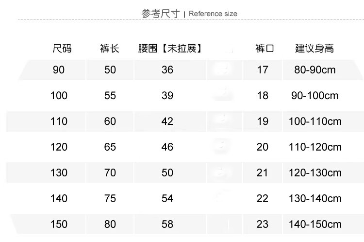This screenshot has height=242, width=364.
Task: Click the 80-90cm height cell
Action: coord(314,70)
